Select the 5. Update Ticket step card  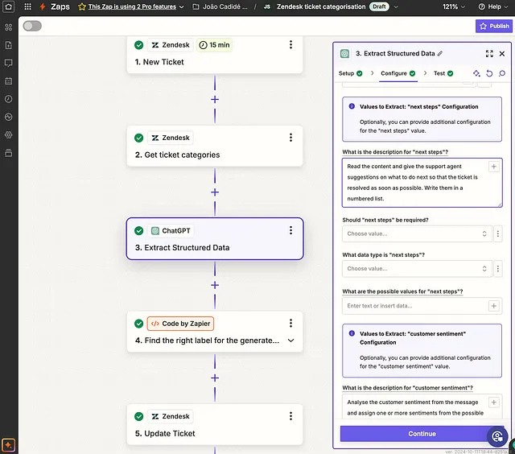(x=215, y=424)
